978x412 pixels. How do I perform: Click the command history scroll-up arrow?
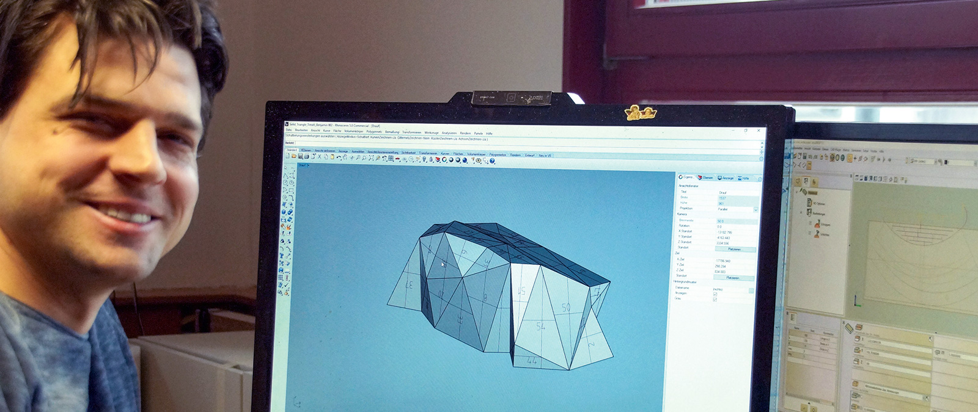coord(762,144)
